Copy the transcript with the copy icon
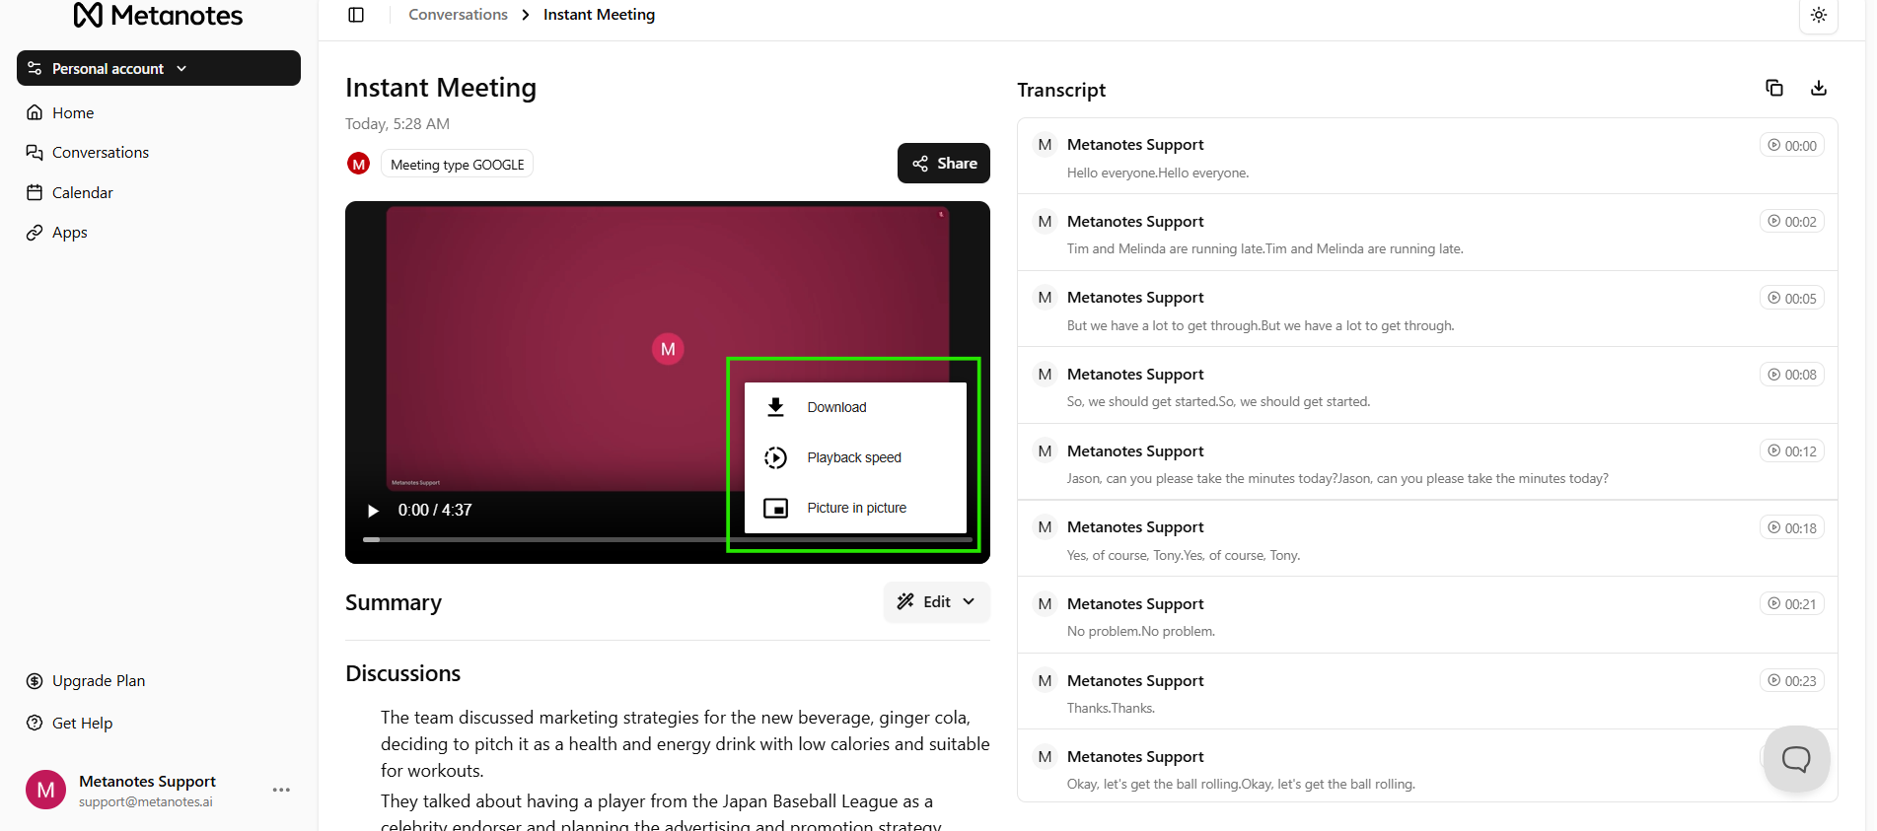This screenshot has height=831, width=1877. point(1774,89)
